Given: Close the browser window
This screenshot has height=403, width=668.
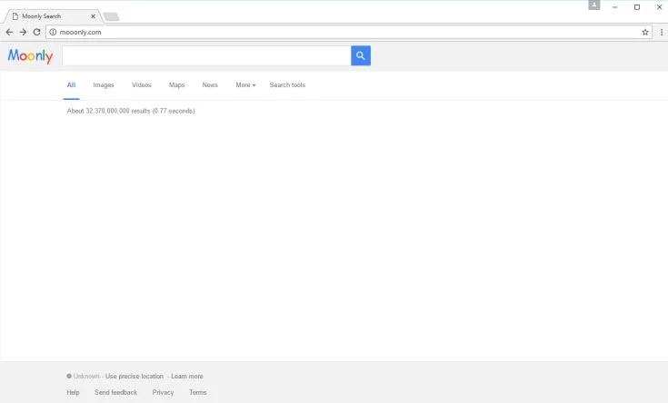Looking at the screenshot, I should coord(659,7).
